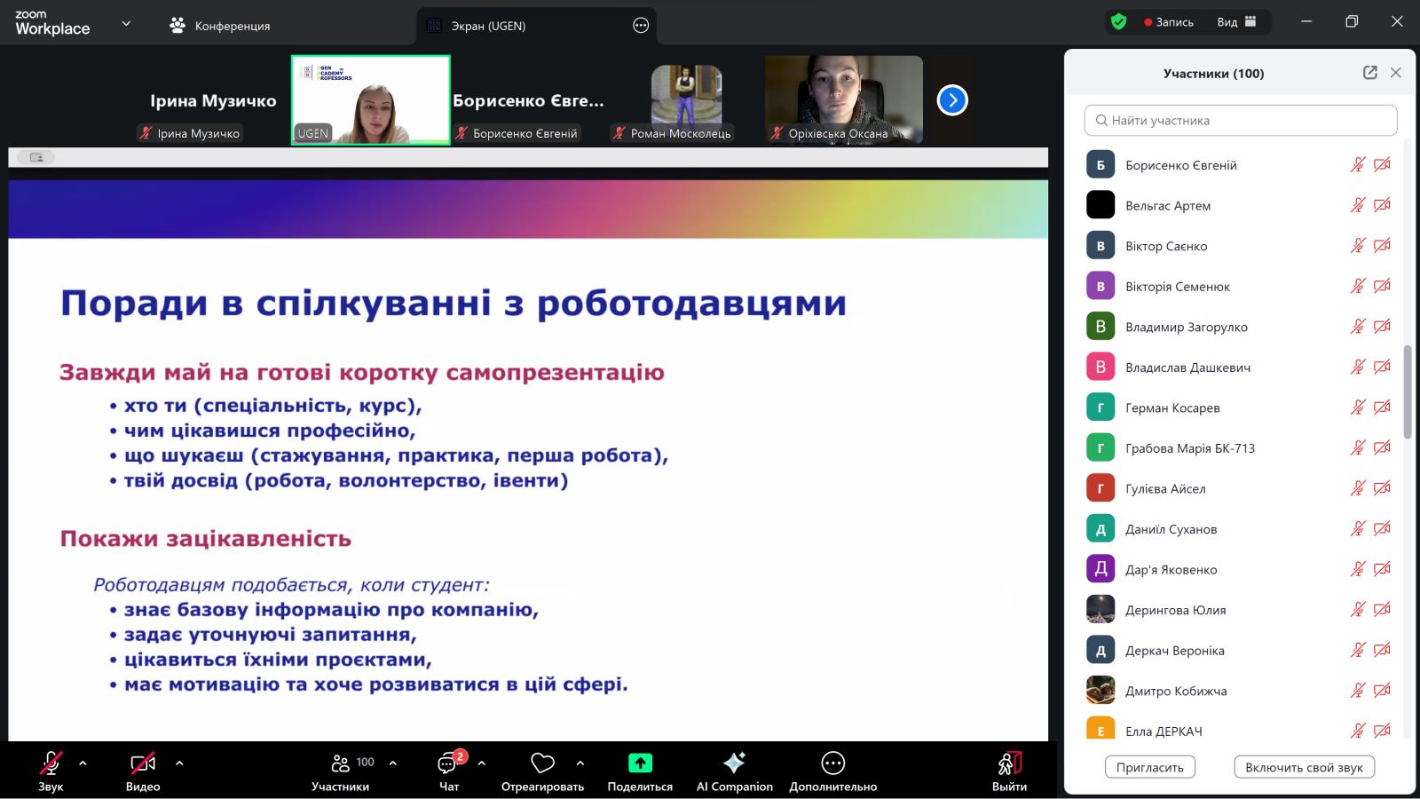Expand the video options arrow
1420x799 pixels.
pos(179,763)
